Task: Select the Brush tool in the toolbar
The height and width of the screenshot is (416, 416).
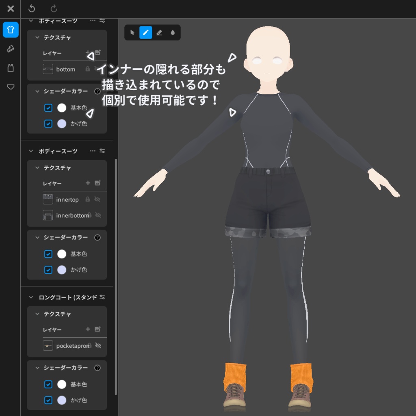Action: 145,32
